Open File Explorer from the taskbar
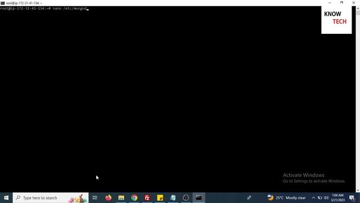 pos(121,198)
